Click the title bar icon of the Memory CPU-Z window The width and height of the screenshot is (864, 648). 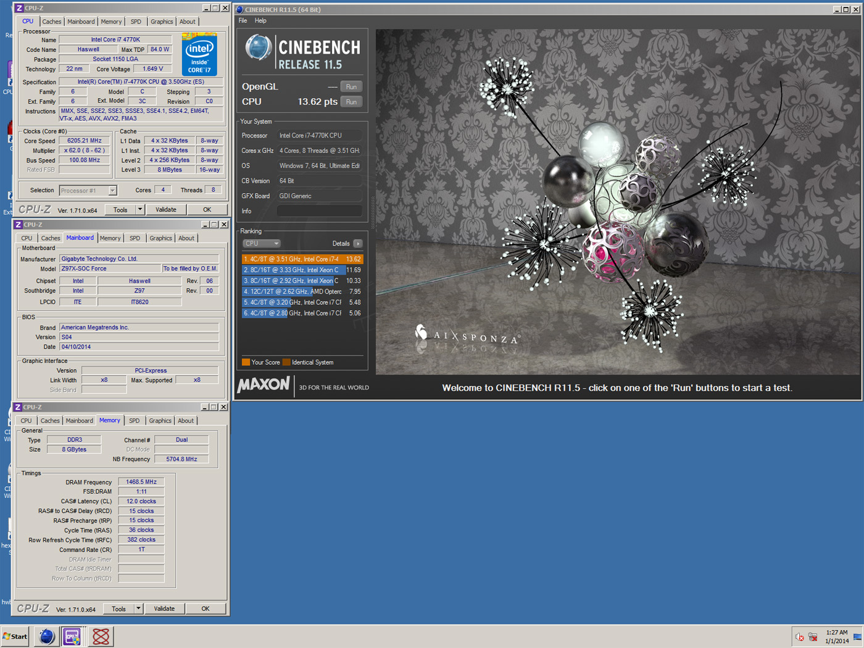(x=18, y=407)
